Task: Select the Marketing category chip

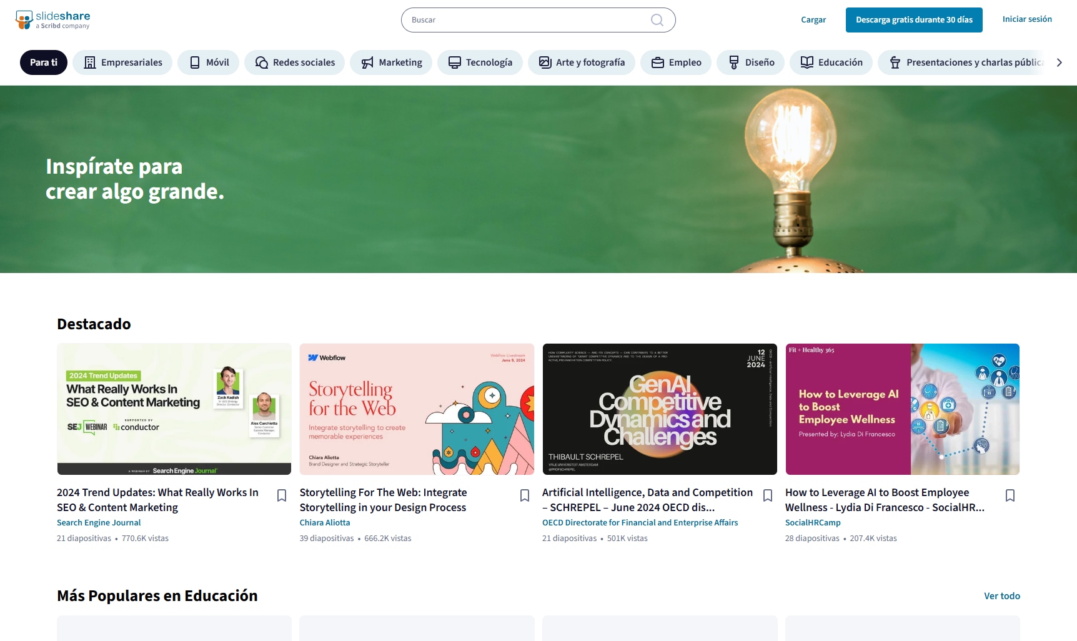Action: click(x=391, y=62)
